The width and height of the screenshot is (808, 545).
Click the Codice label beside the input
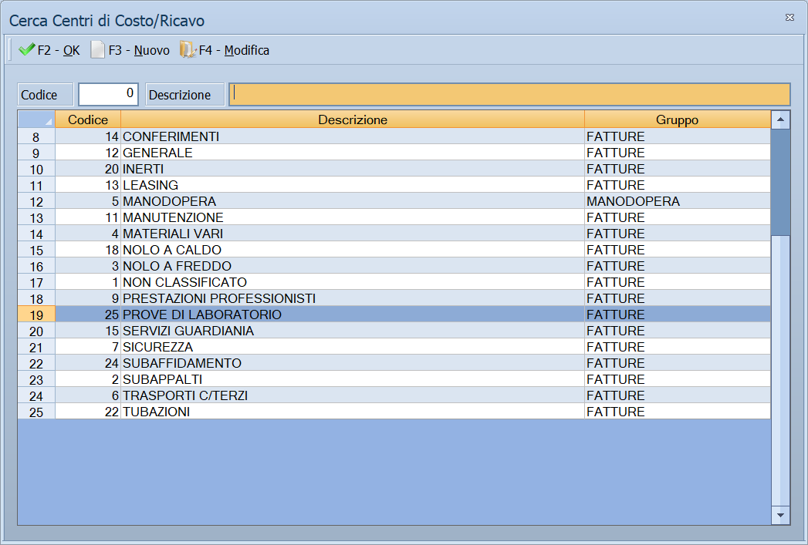tap(46, 95)
